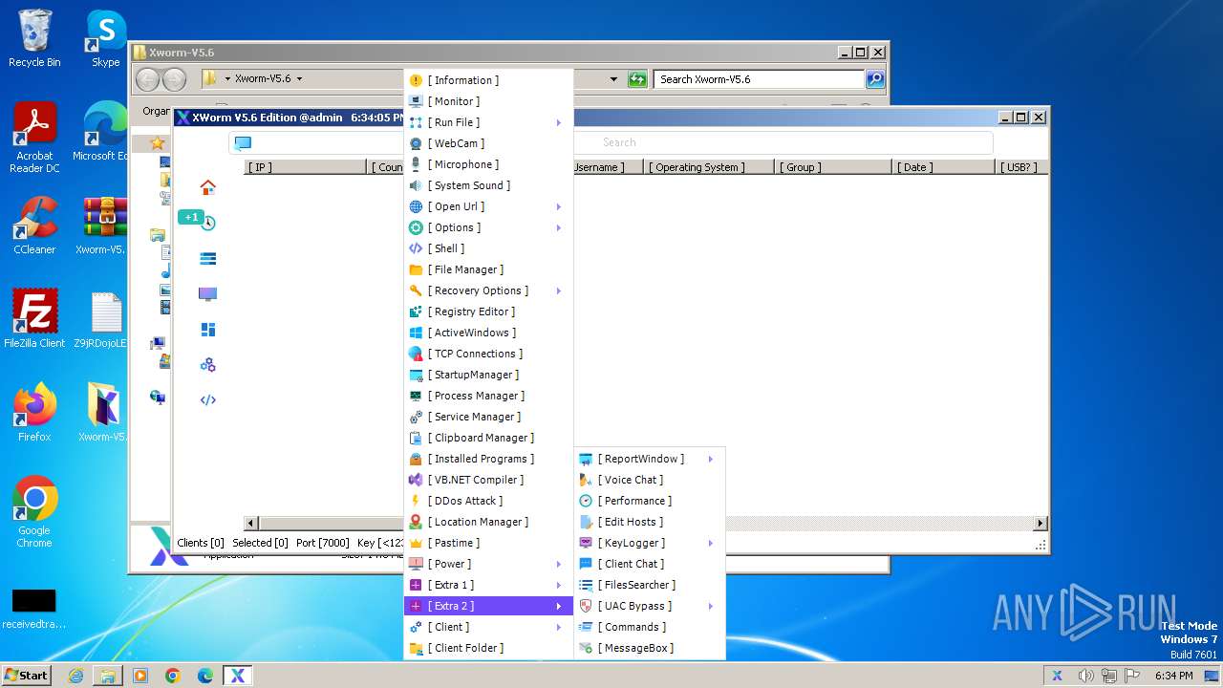Image resolution: width=1223 pixels, height=688 pixels.
Task: Click the Client Folder icon
Action: 416,648
